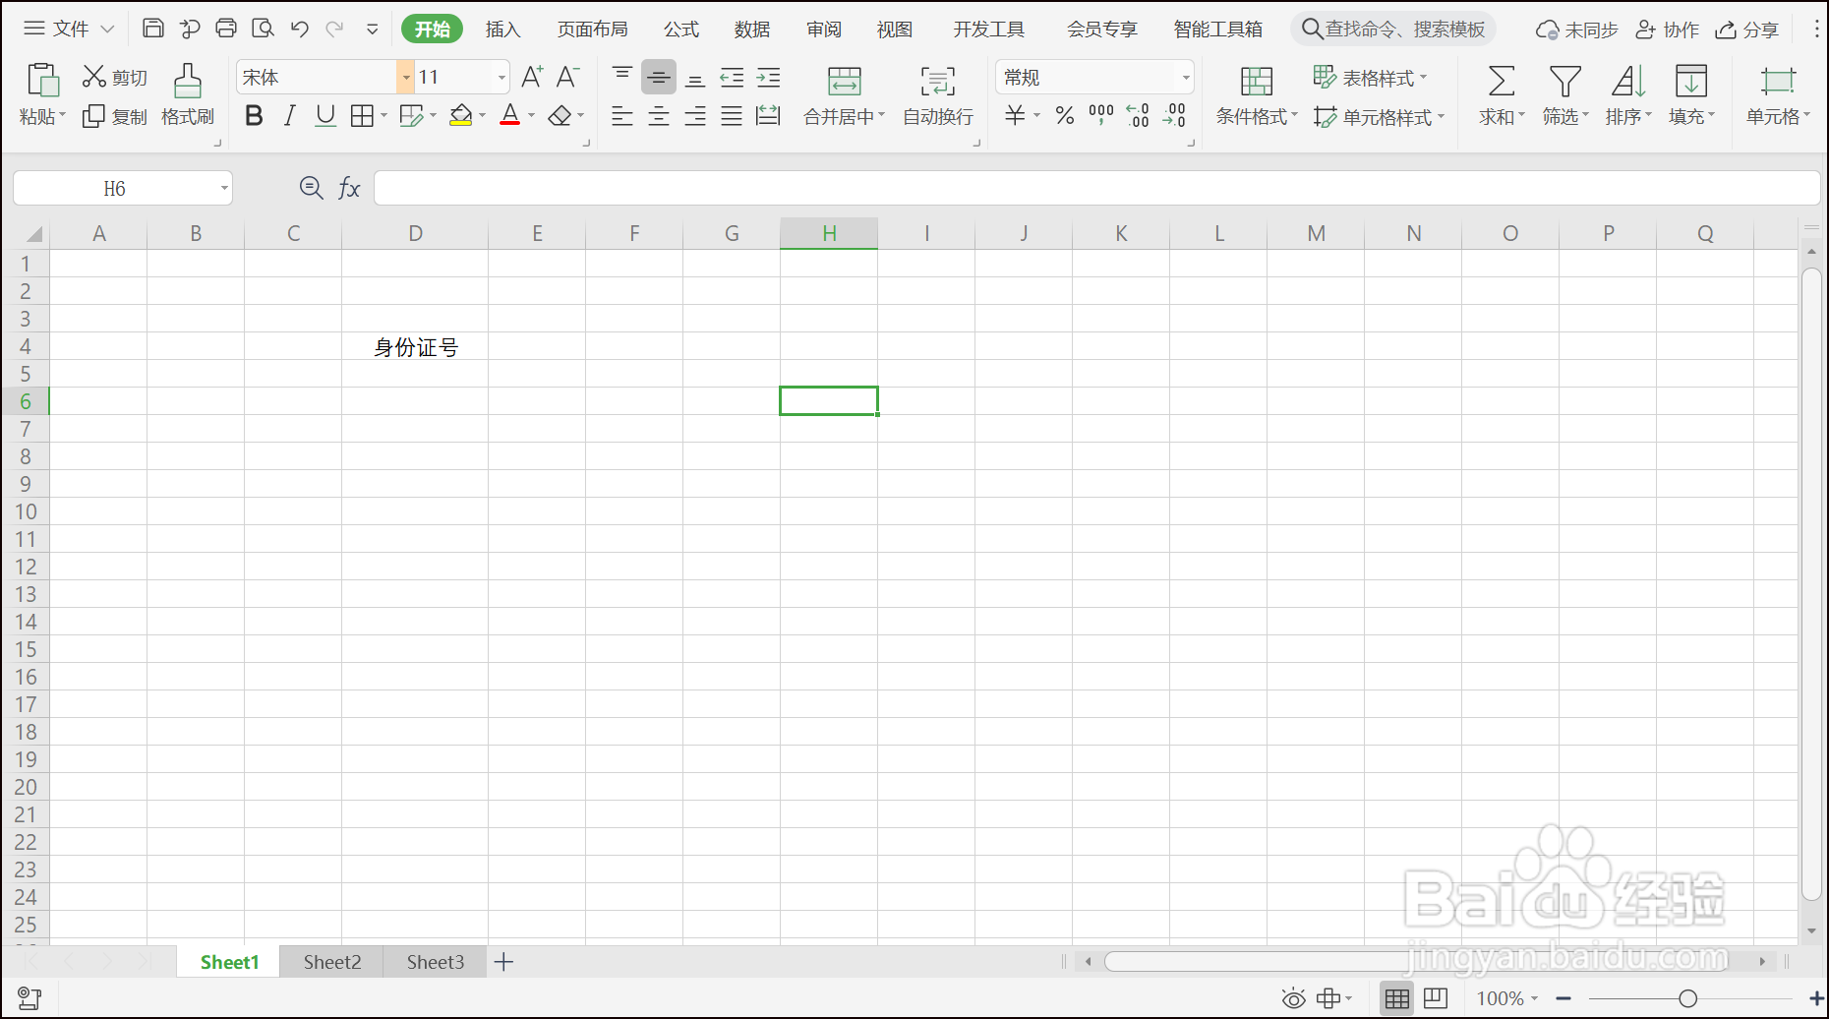Viewport: 1829px width, 1019px height.
Task: Apply percent style format
Action: tap(1064, 116)
